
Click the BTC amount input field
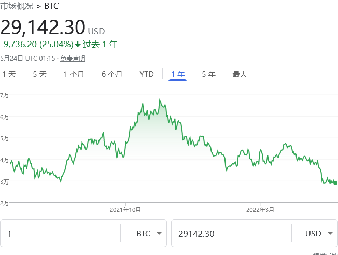[x=60, y=234]
